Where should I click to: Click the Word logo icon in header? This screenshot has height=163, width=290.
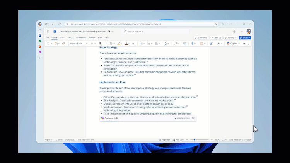coord(54,31)
